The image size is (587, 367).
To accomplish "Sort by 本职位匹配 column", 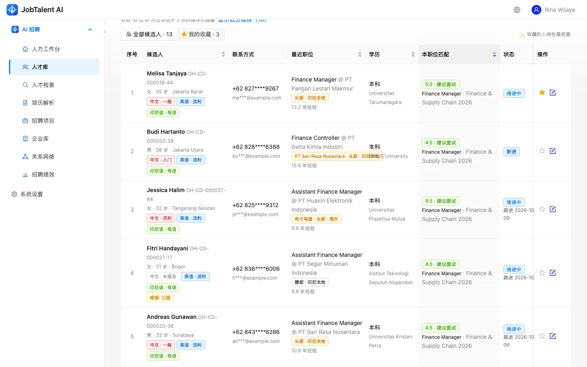I will pos(494,54).
